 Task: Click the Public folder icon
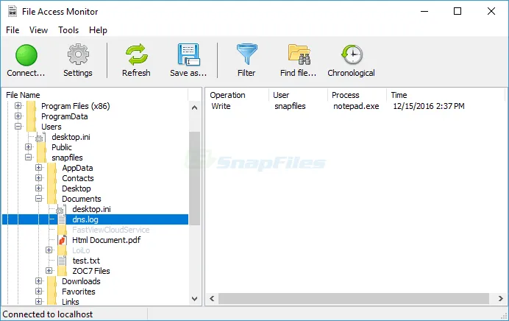tap(41, 147)
